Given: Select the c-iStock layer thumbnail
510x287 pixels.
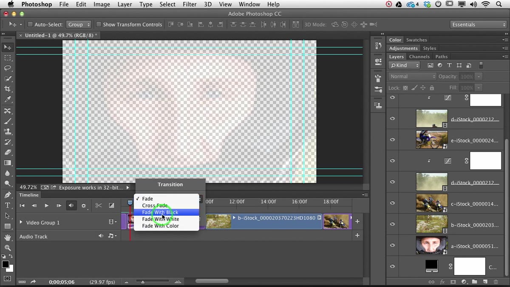Looking at the screenshot, I should point(432,203).
